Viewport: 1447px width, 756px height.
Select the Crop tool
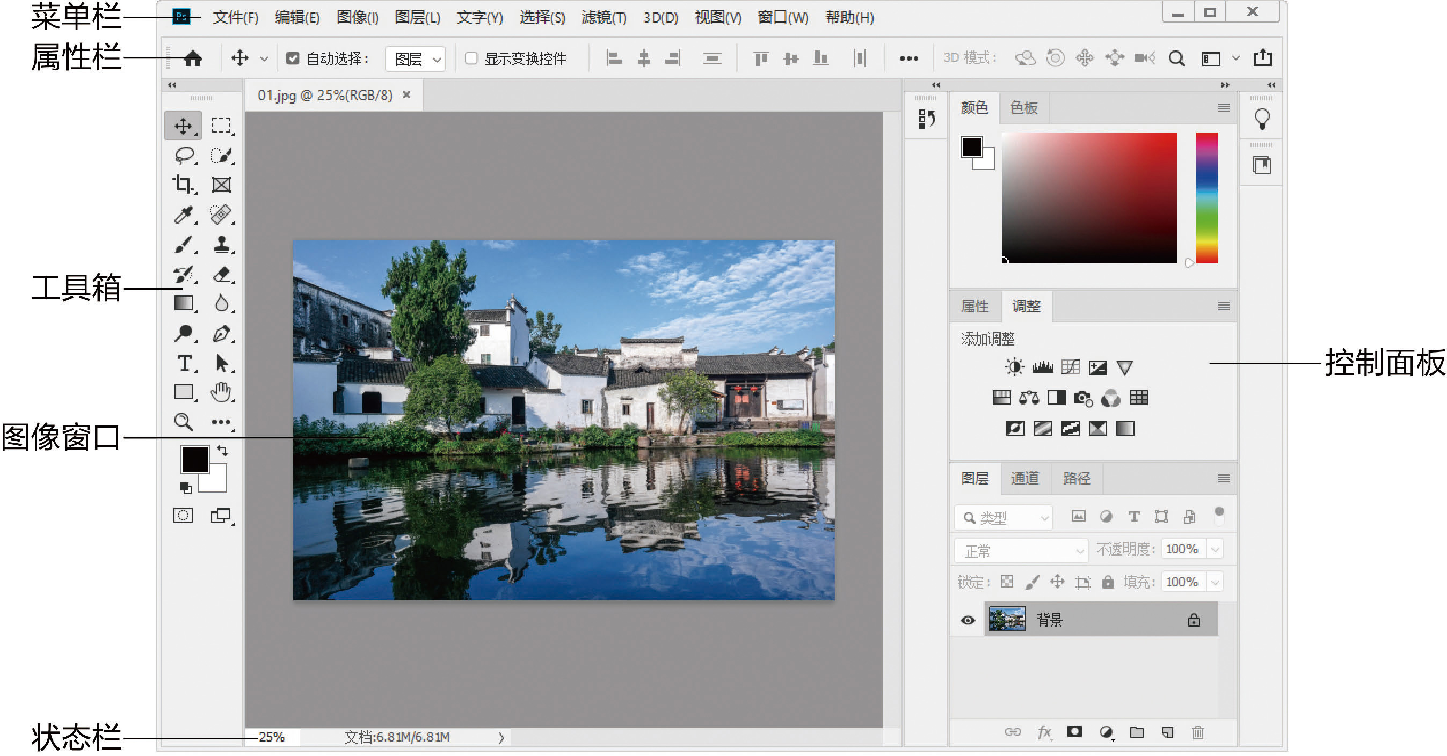pos(183,184)
